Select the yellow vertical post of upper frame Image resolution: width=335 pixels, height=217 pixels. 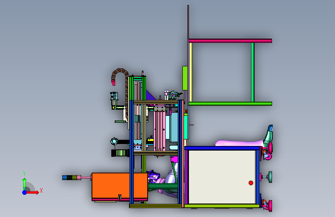click(x=191, y=72)
